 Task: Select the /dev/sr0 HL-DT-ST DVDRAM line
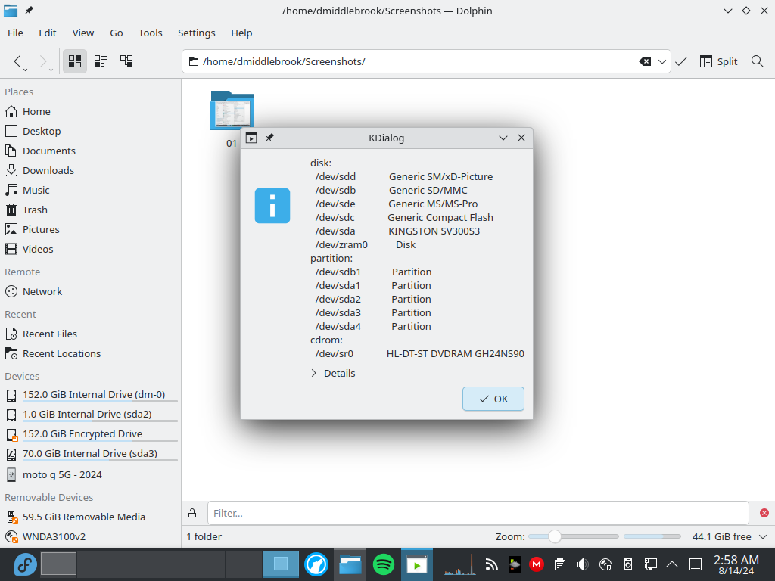coord(419,354)
